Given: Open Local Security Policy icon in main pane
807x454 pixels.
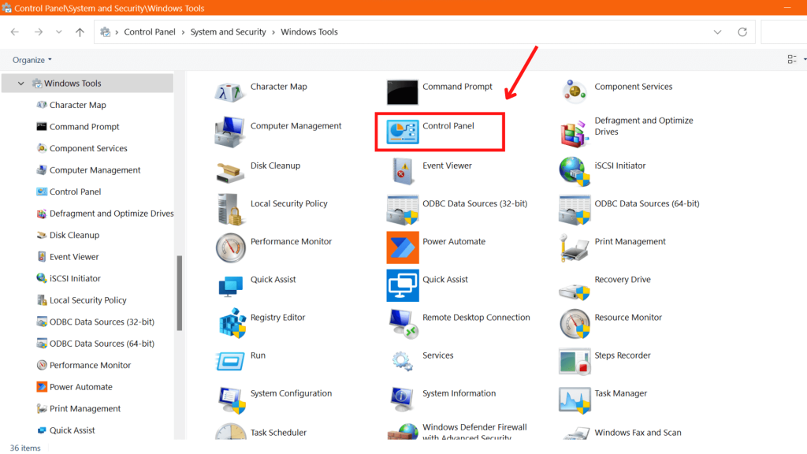Looking at the screenshot, I should pos(229,209).
